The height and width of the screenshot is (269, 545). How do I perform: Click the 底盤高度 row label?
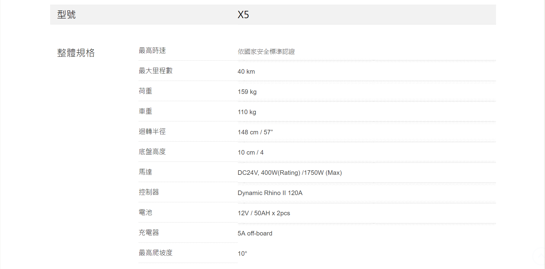pos(152,152)
